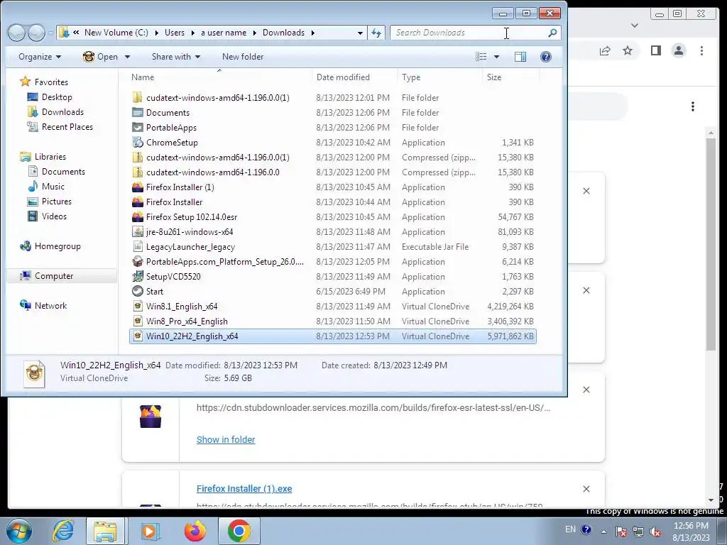Image resolution: width=727 pixels, height=545 pixels.
Task: Click the Change your view icon
Action: [481, 57]
